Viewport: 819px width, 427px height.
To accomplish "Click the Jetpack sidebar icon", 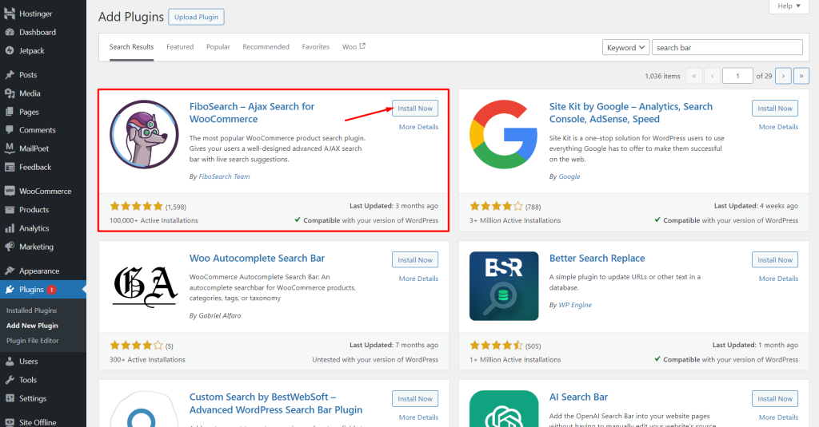I will [10, 50].
